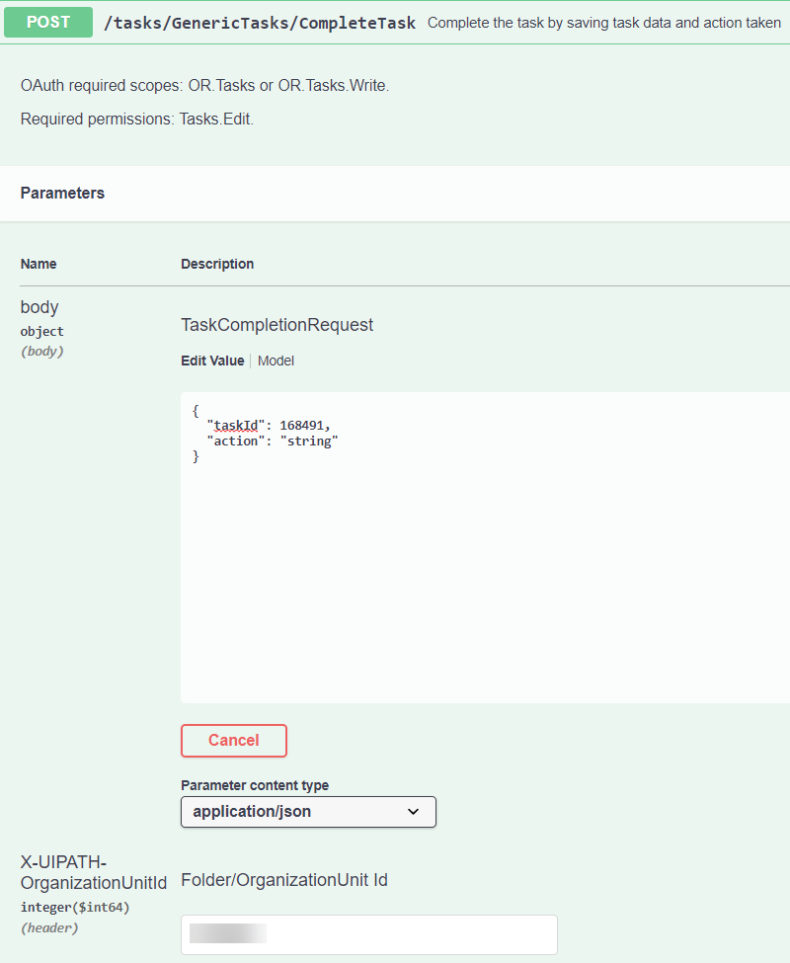Click the TaskCompletionRequest label
The image size is (790, 963).
point(276,325)
